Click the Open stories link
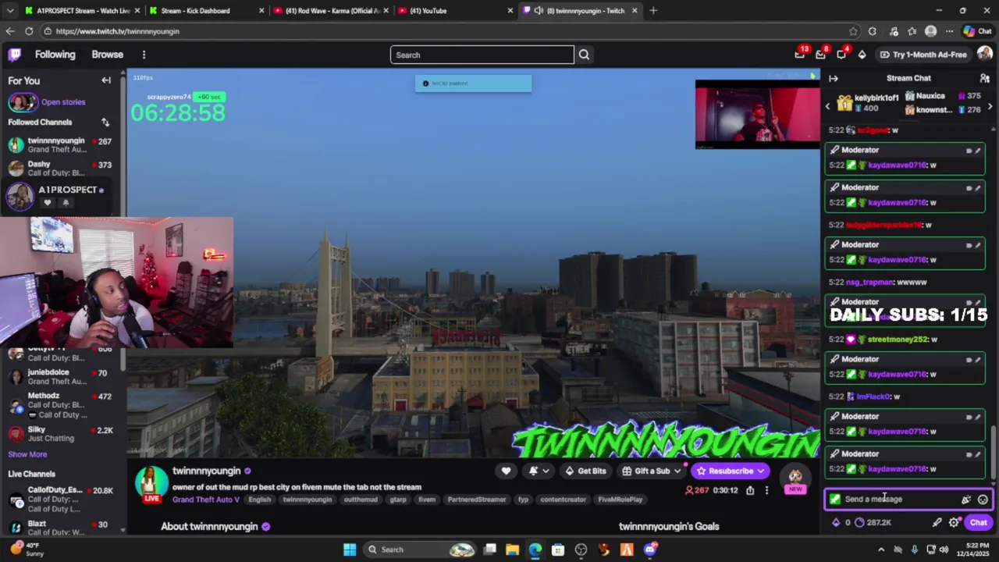 point(63,102)
